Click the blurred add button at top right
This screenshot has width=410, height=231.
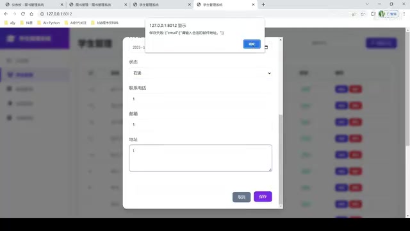point(382,43)
